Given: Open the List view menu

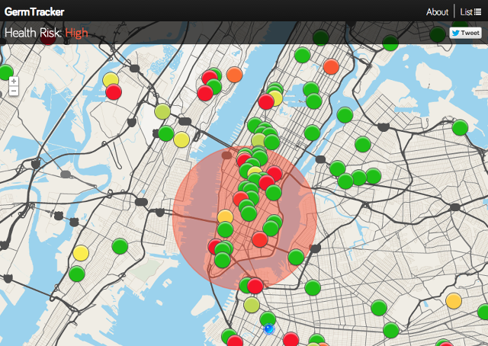Looking at the screenshot, I should click(x=470, y=11).
